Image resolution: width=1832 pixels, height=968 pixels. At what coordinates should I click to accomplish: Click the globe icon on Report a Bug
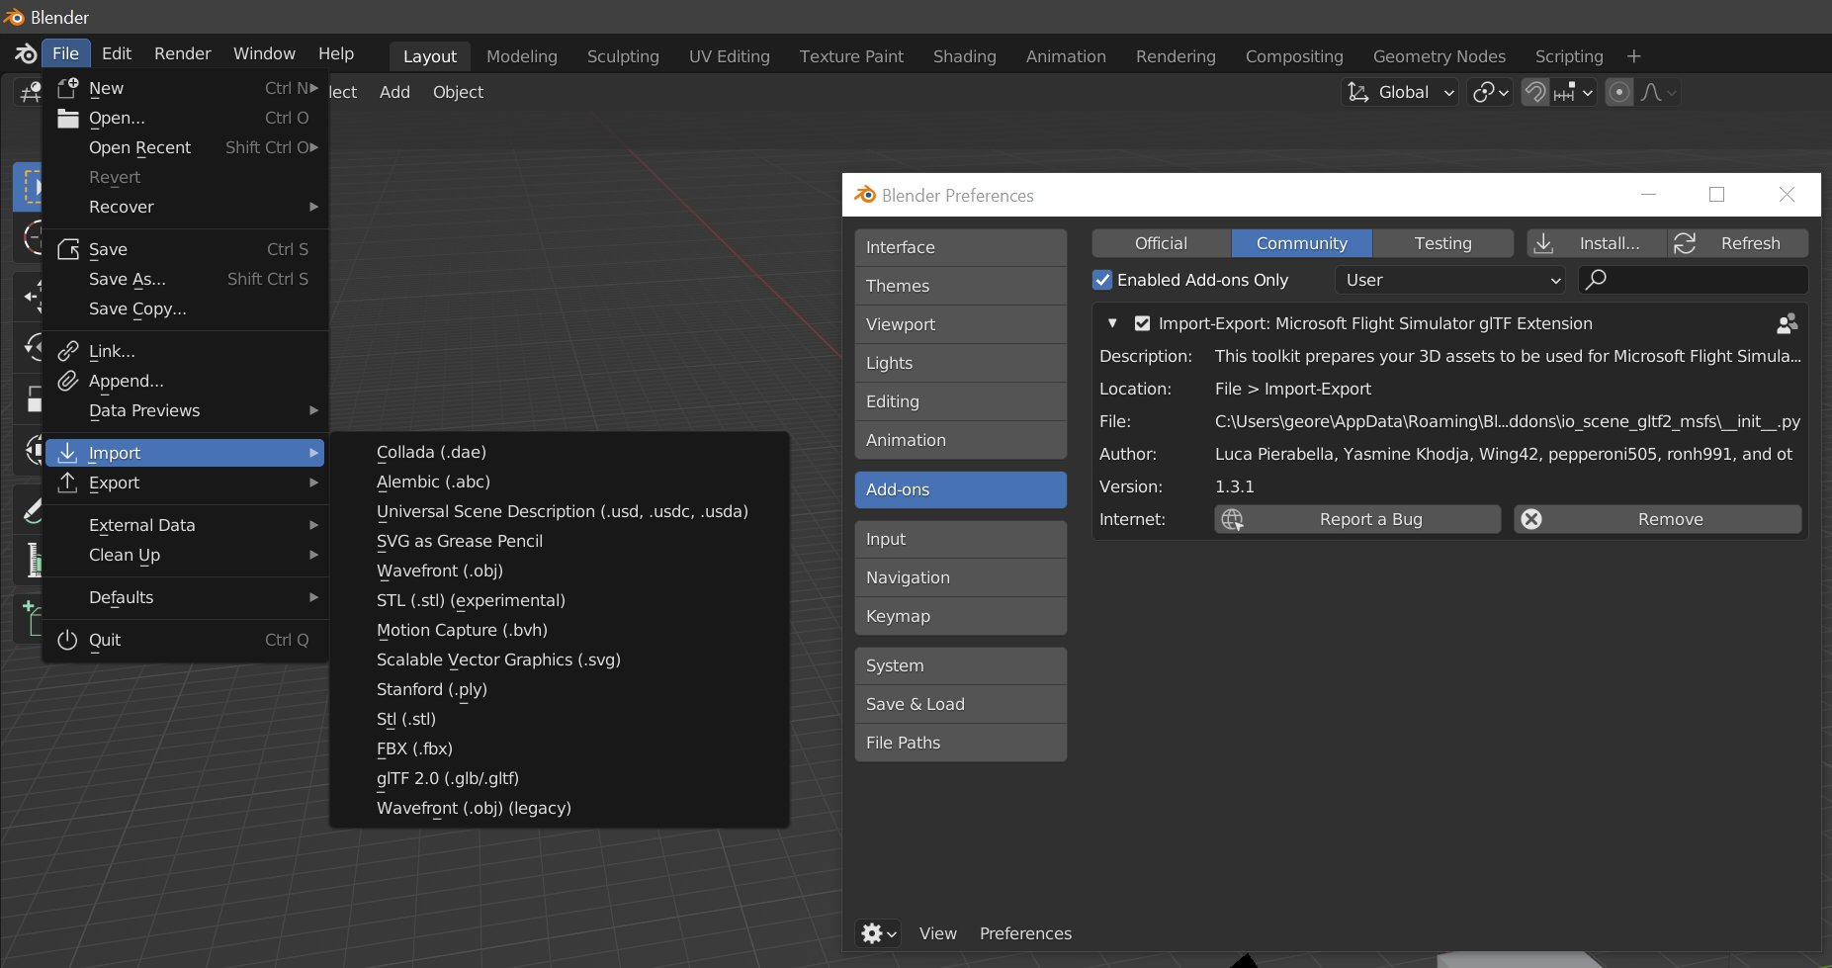pyautogui.click(x=1232, y=519)
